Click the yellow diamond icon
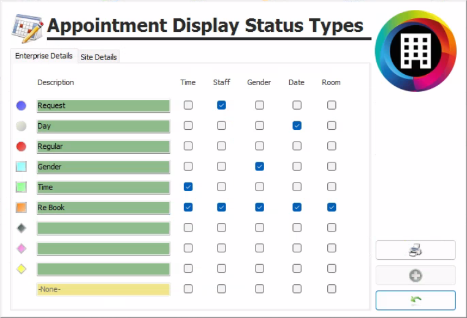467x318 pixels. [x=21, y=269]
